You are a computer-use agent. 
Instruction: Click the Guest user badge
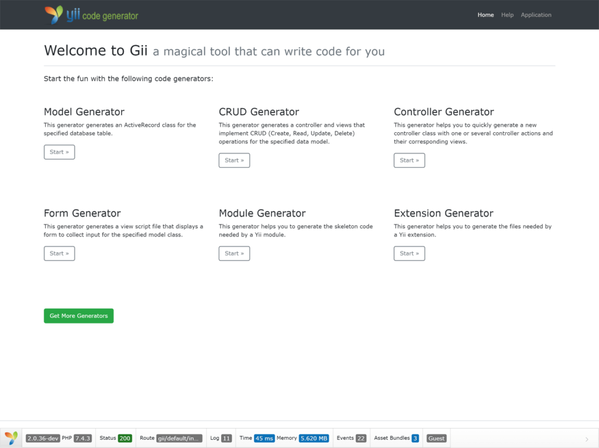point(436,438)
